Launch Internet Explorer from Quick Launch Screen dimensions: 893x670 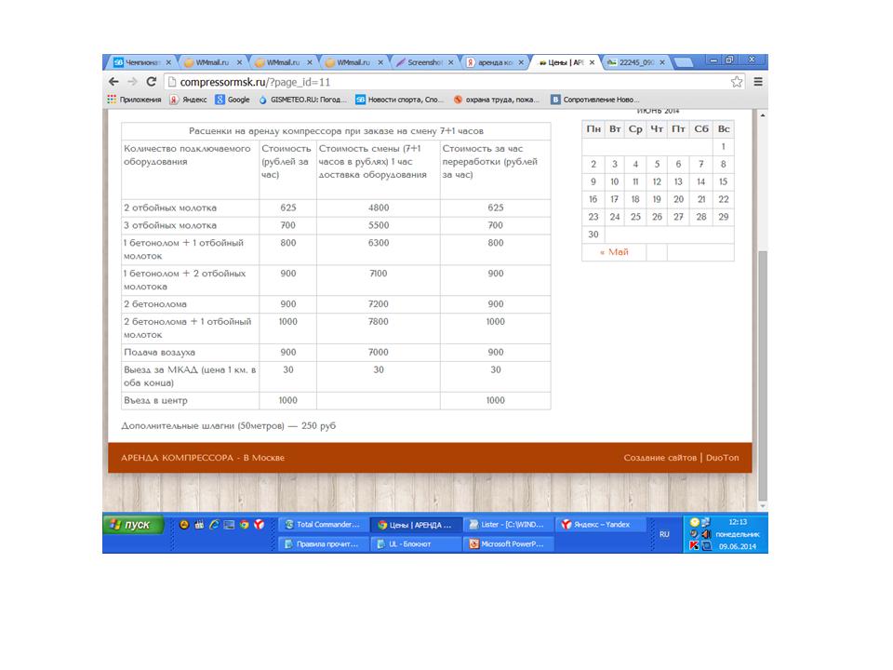[214, 524]
